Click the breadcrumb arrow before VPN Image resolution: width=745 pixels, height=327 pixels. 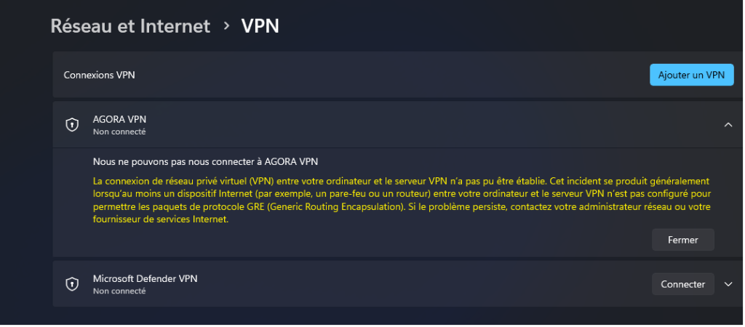click(x=227, y=25)
